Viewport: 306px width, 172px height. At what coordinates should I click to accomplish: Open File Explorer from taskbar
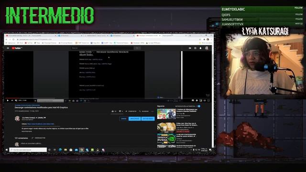click(x=66, y=150)
